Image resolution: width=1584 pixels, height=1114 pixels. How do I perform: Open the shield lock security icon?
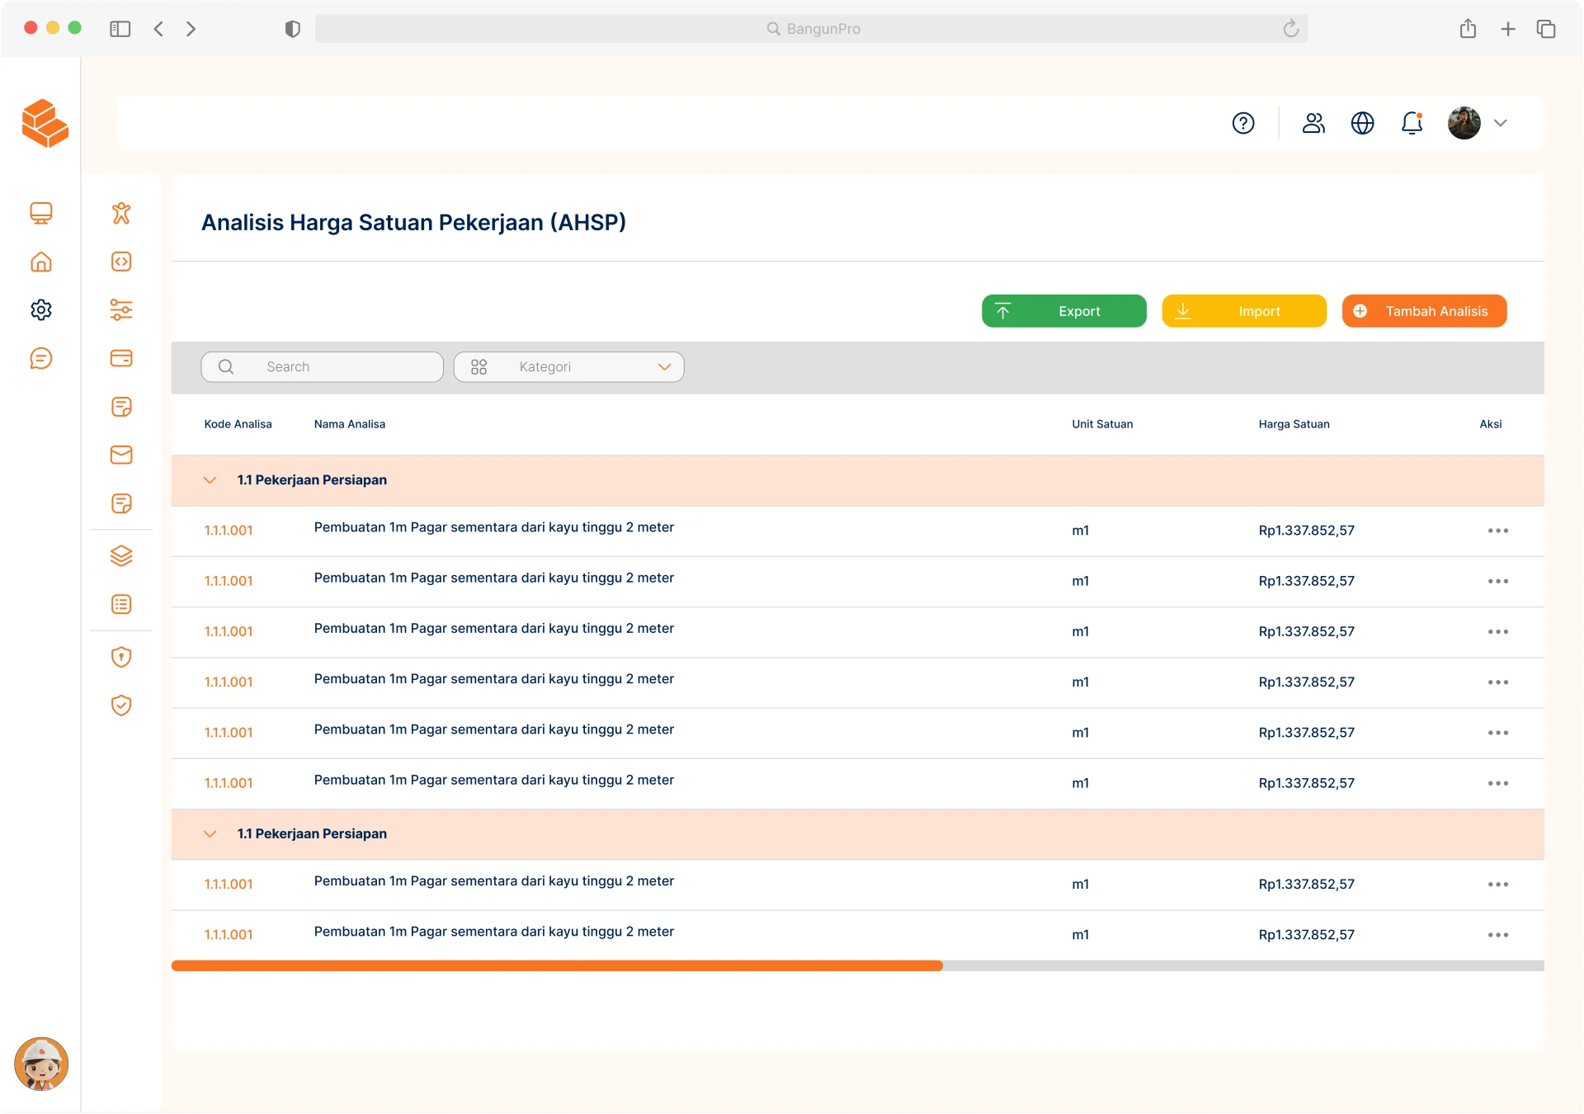[121, 657]
